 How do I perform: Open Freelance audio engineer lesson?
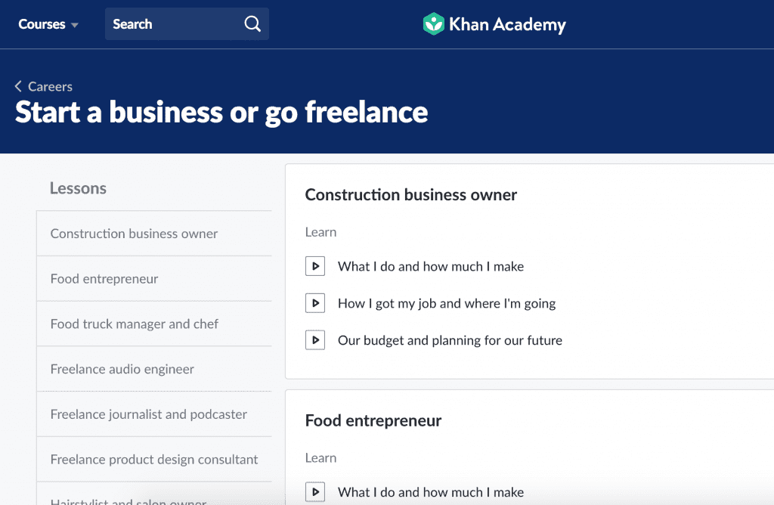tap(122, 370)
